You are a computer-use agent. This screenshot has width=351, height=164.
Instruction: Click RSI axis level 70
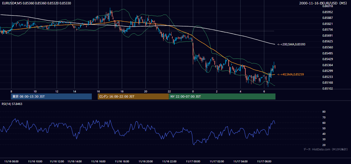pos(324,117)
